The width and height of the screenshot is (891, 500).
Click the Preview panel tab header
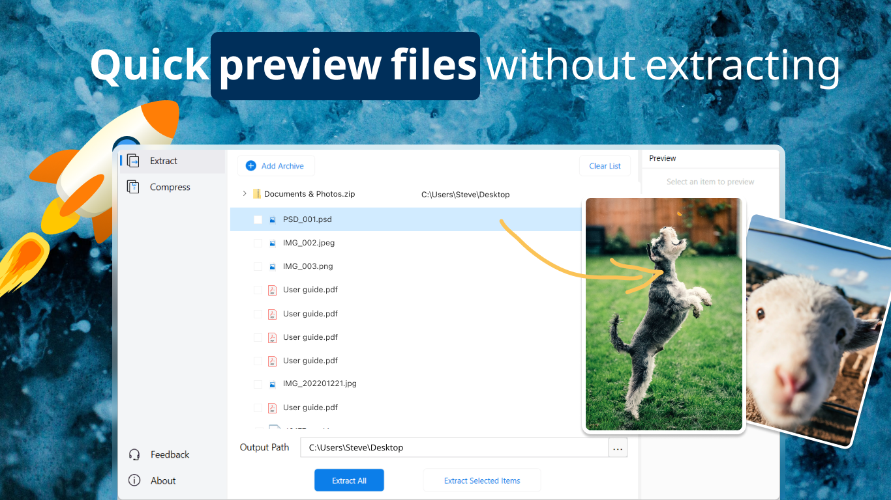point(662,158)
